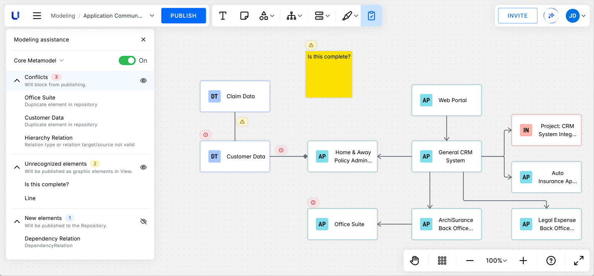Hide Unrecognized elements with the eye icon
Image resolution: width=594 pixels, height=276 pixels.
143,167
